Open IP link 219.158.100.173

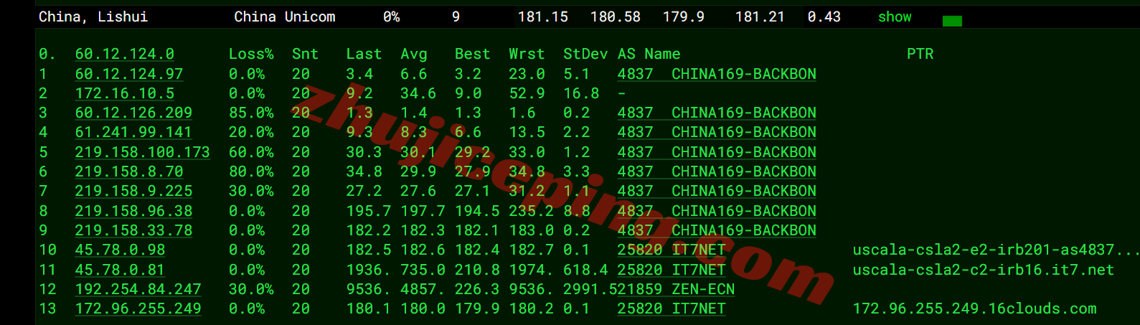143,152
